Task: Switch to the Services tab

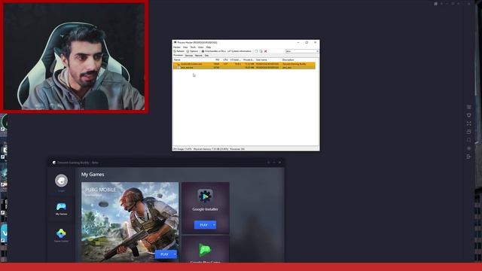Action: pyautogui.click(x=189, y=56)
